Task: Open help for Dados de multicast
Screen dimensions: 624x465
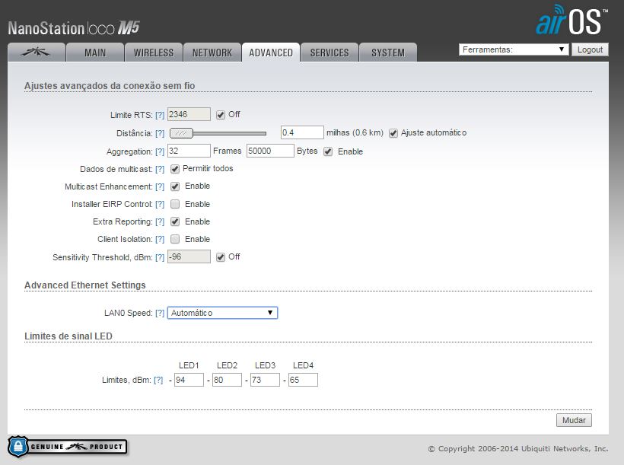Action: click(160, 169)
